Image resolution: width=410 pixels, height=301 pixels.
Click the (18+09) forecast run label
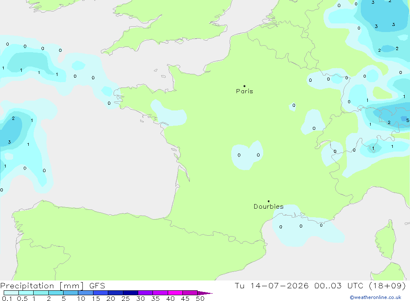point(387,285)
